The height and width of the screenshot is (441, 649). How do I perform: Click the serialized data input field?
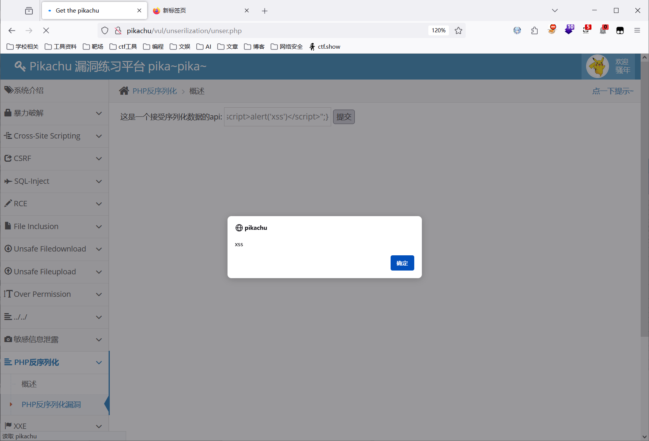(x=277, y=117)
